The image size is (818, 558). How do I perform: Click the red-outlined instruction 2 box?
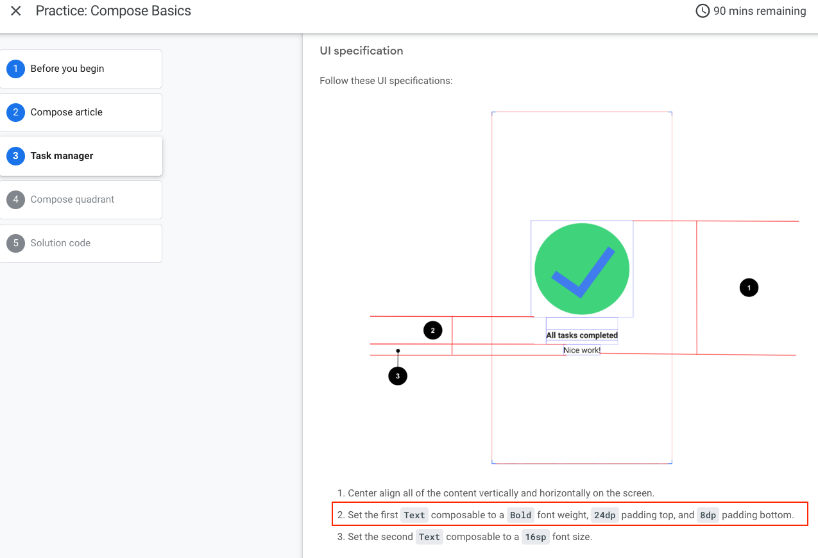[x=570, y=514]
